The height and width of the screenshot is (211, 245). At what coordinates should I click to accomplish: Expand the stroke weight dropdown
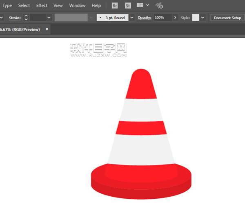49,18
